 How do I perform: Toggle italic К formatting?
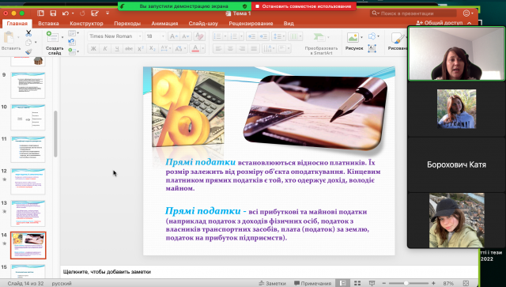pyautogui.click(x=105, y=49)
